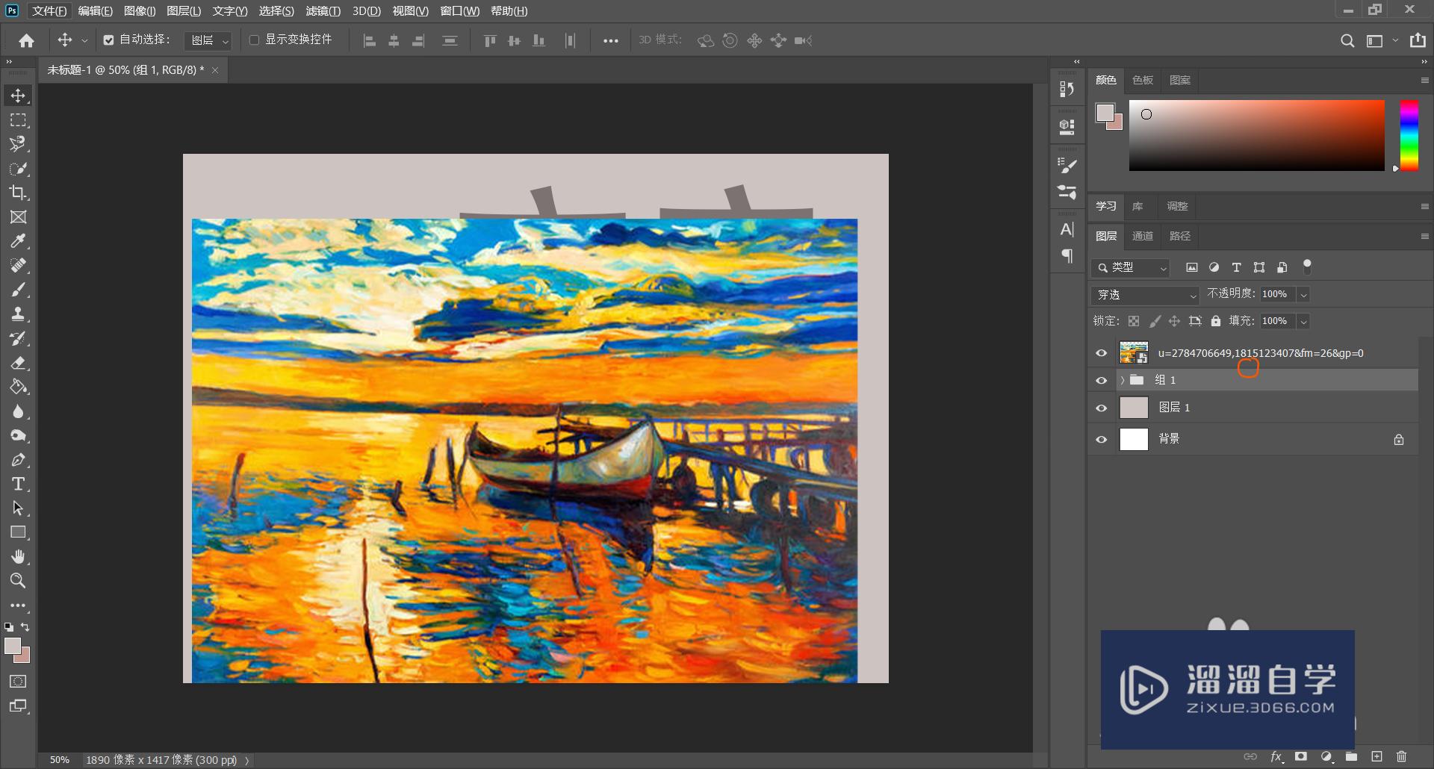
Task: Open the 图像(I) menu
Action: [140, 11]
